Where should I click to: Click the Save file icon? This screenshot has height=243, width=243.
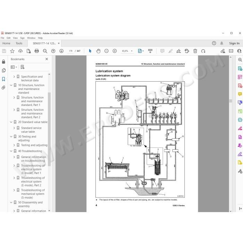coord(4,51)
